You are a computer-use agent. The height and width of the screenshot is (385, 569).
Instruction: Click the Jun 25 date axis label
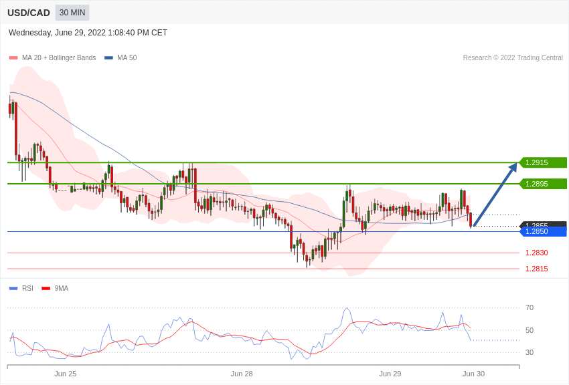66,374
